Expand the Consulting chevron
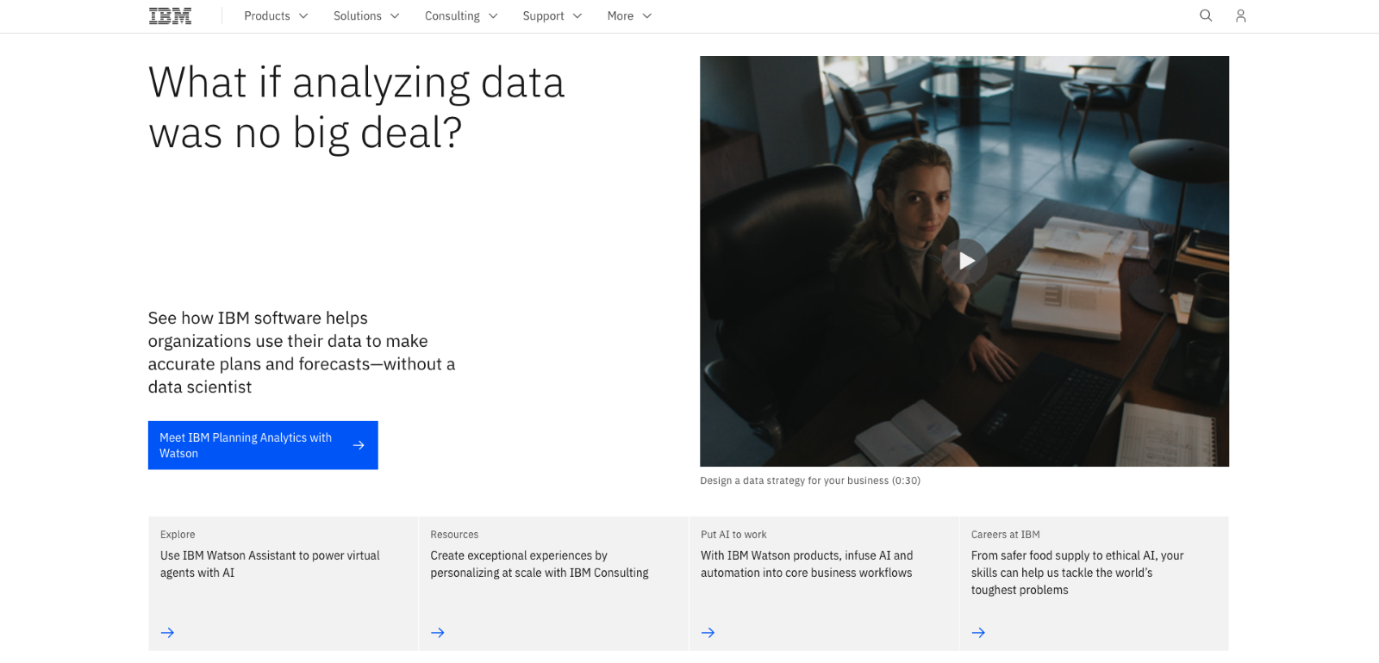Image resolution: width=1379 pixels, height=663 pixels. point(493,15)
